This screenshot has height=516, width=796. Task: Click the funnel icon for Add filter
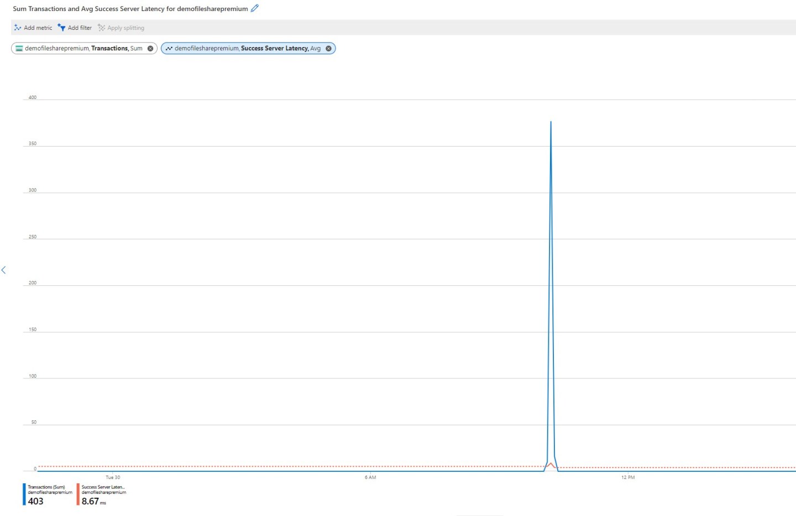coord(61,28)
